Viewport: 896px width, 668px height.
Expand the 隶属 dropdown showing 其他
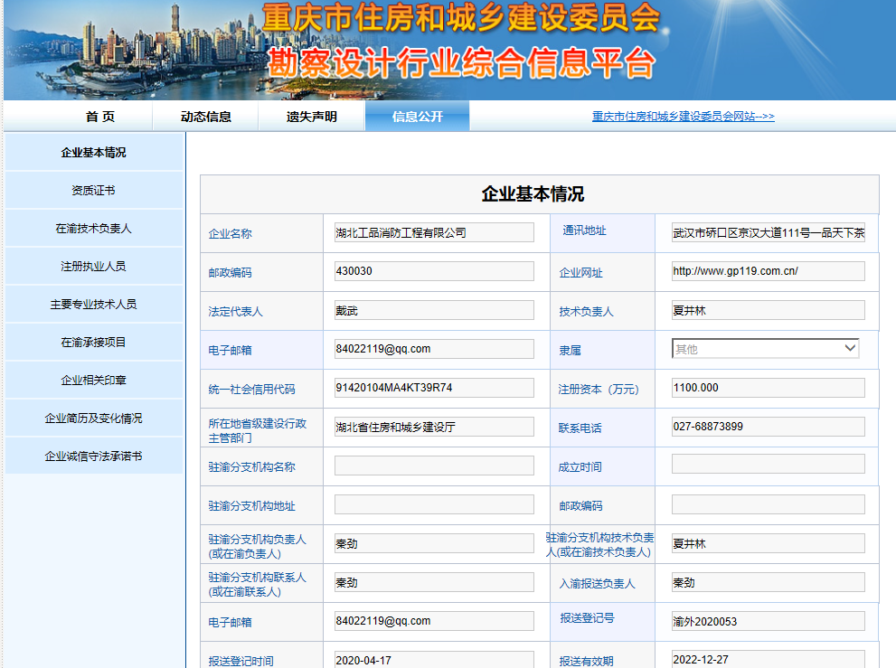(766, 349)
